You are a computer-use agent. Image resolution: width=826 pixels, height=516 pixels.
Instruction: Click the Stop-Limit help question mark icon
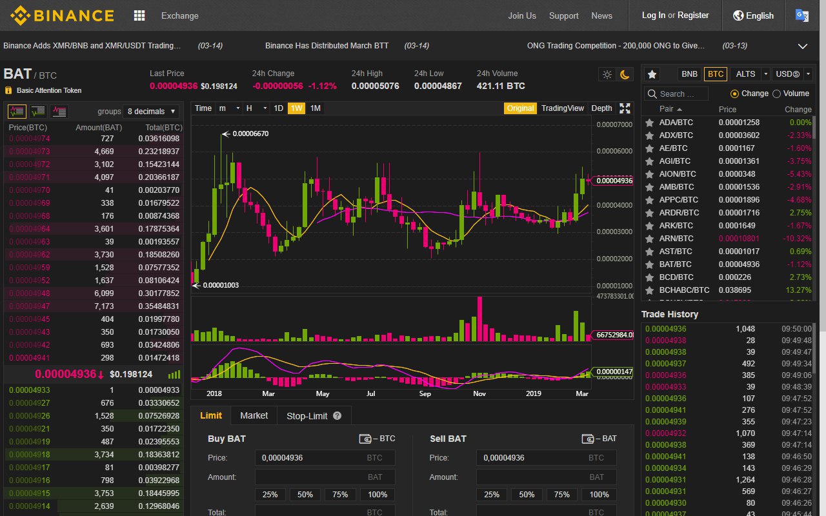pos(337,416)
